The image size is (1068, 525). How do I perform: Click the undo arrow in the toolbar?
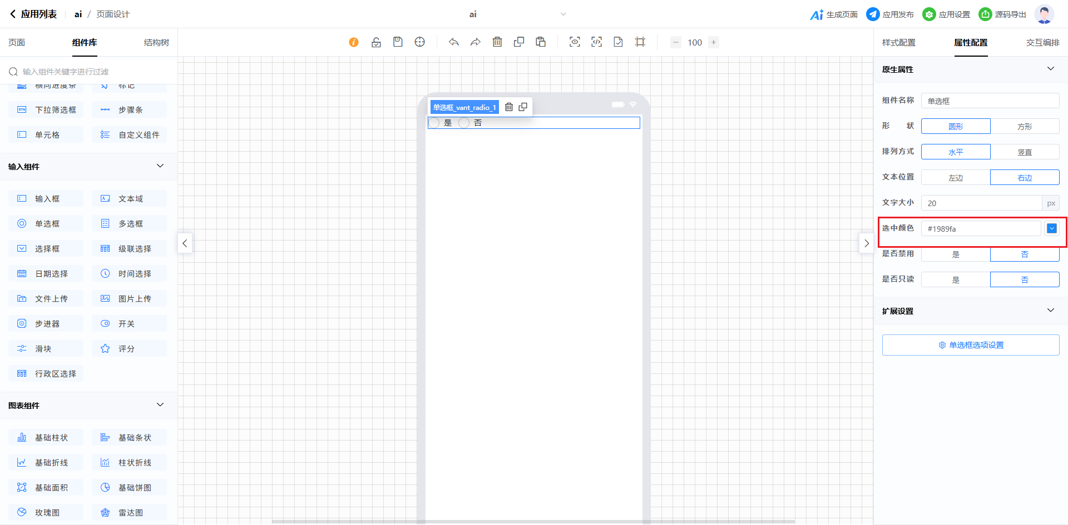[454, 42]
